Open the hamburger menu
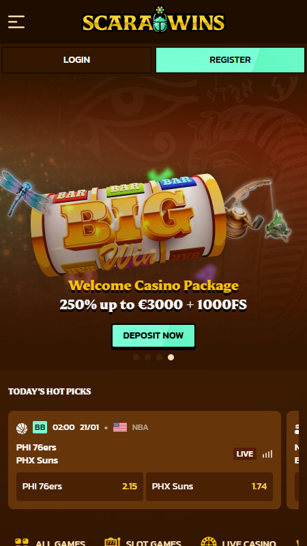Screen dimensions: 307x546 tap(16, 22)
